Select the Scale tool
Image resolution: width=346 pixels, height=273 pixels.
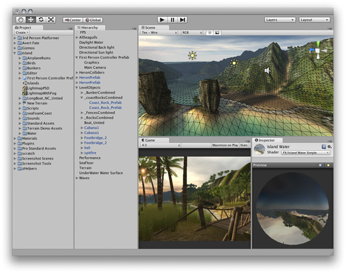coord(51,20)
